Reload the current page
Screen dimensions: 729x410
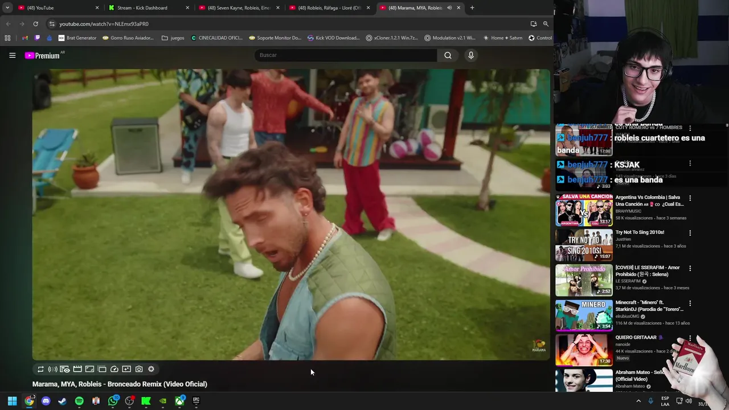coord(35,24)
